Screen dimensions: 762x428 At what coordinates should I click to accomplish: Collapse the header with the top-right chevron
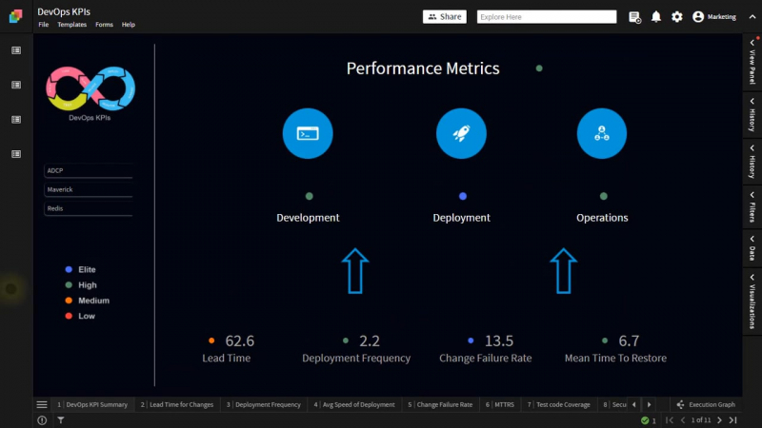(752, 17)
